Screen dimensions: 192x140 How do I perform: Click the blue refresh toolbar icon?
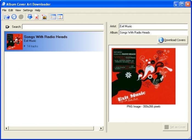click(14, 17)
